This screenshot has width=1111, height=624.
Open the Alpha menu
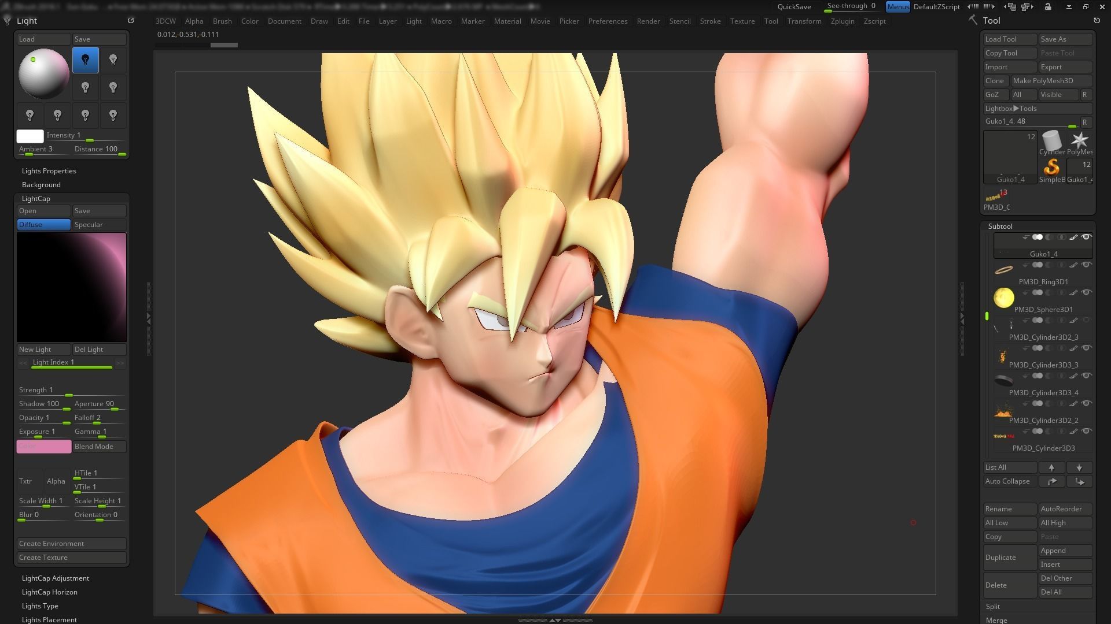[194, 21]
